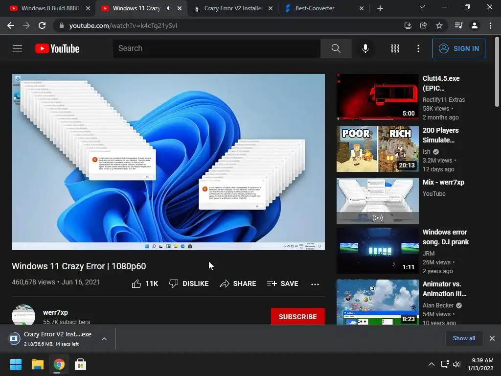The height and width of the screenshot is (376, 501).
Task: Open the clock showing 9:39 AM
Action: pyautogui.click(x=481, y=364)
